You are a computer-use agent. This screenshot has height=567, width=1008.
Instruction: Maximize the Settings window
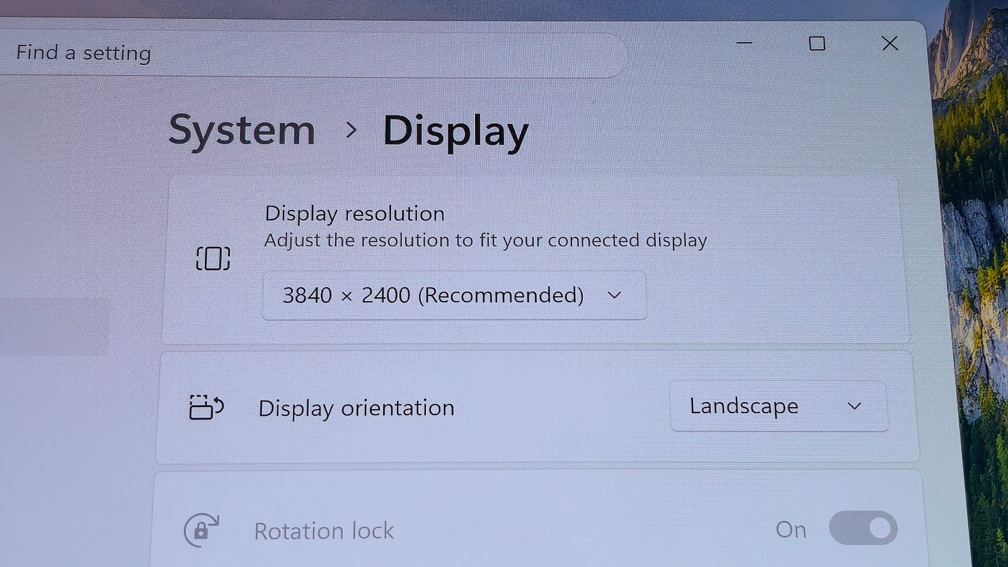tap(817, 43)
